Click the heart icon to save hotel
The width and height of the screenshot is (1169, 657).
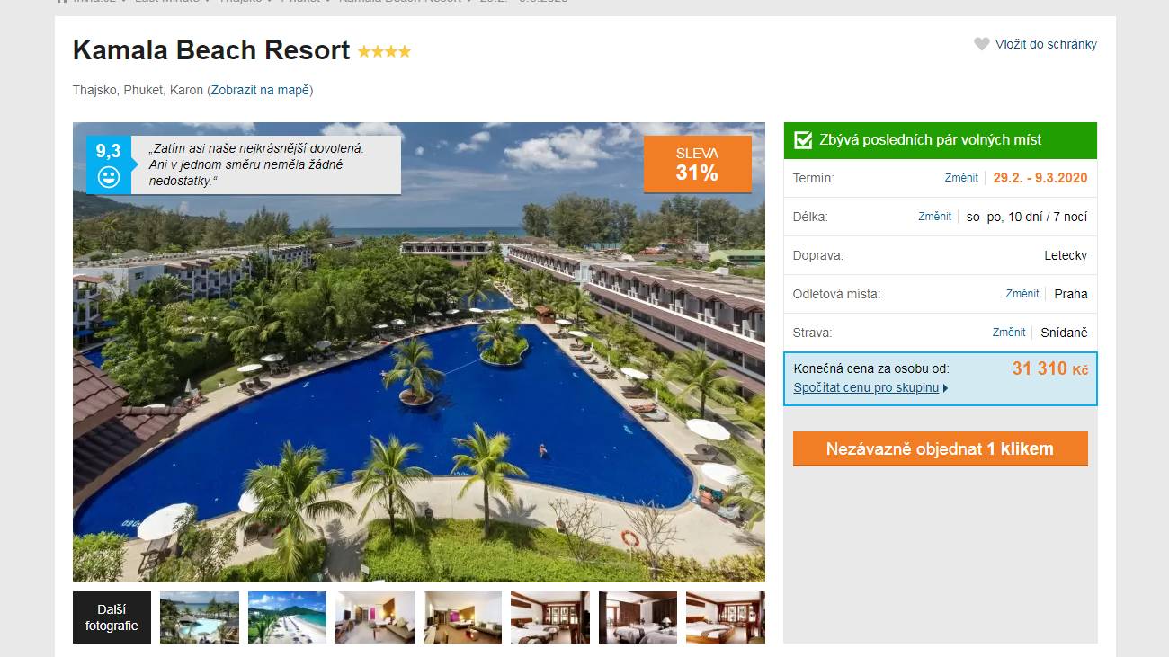(982, 44)
